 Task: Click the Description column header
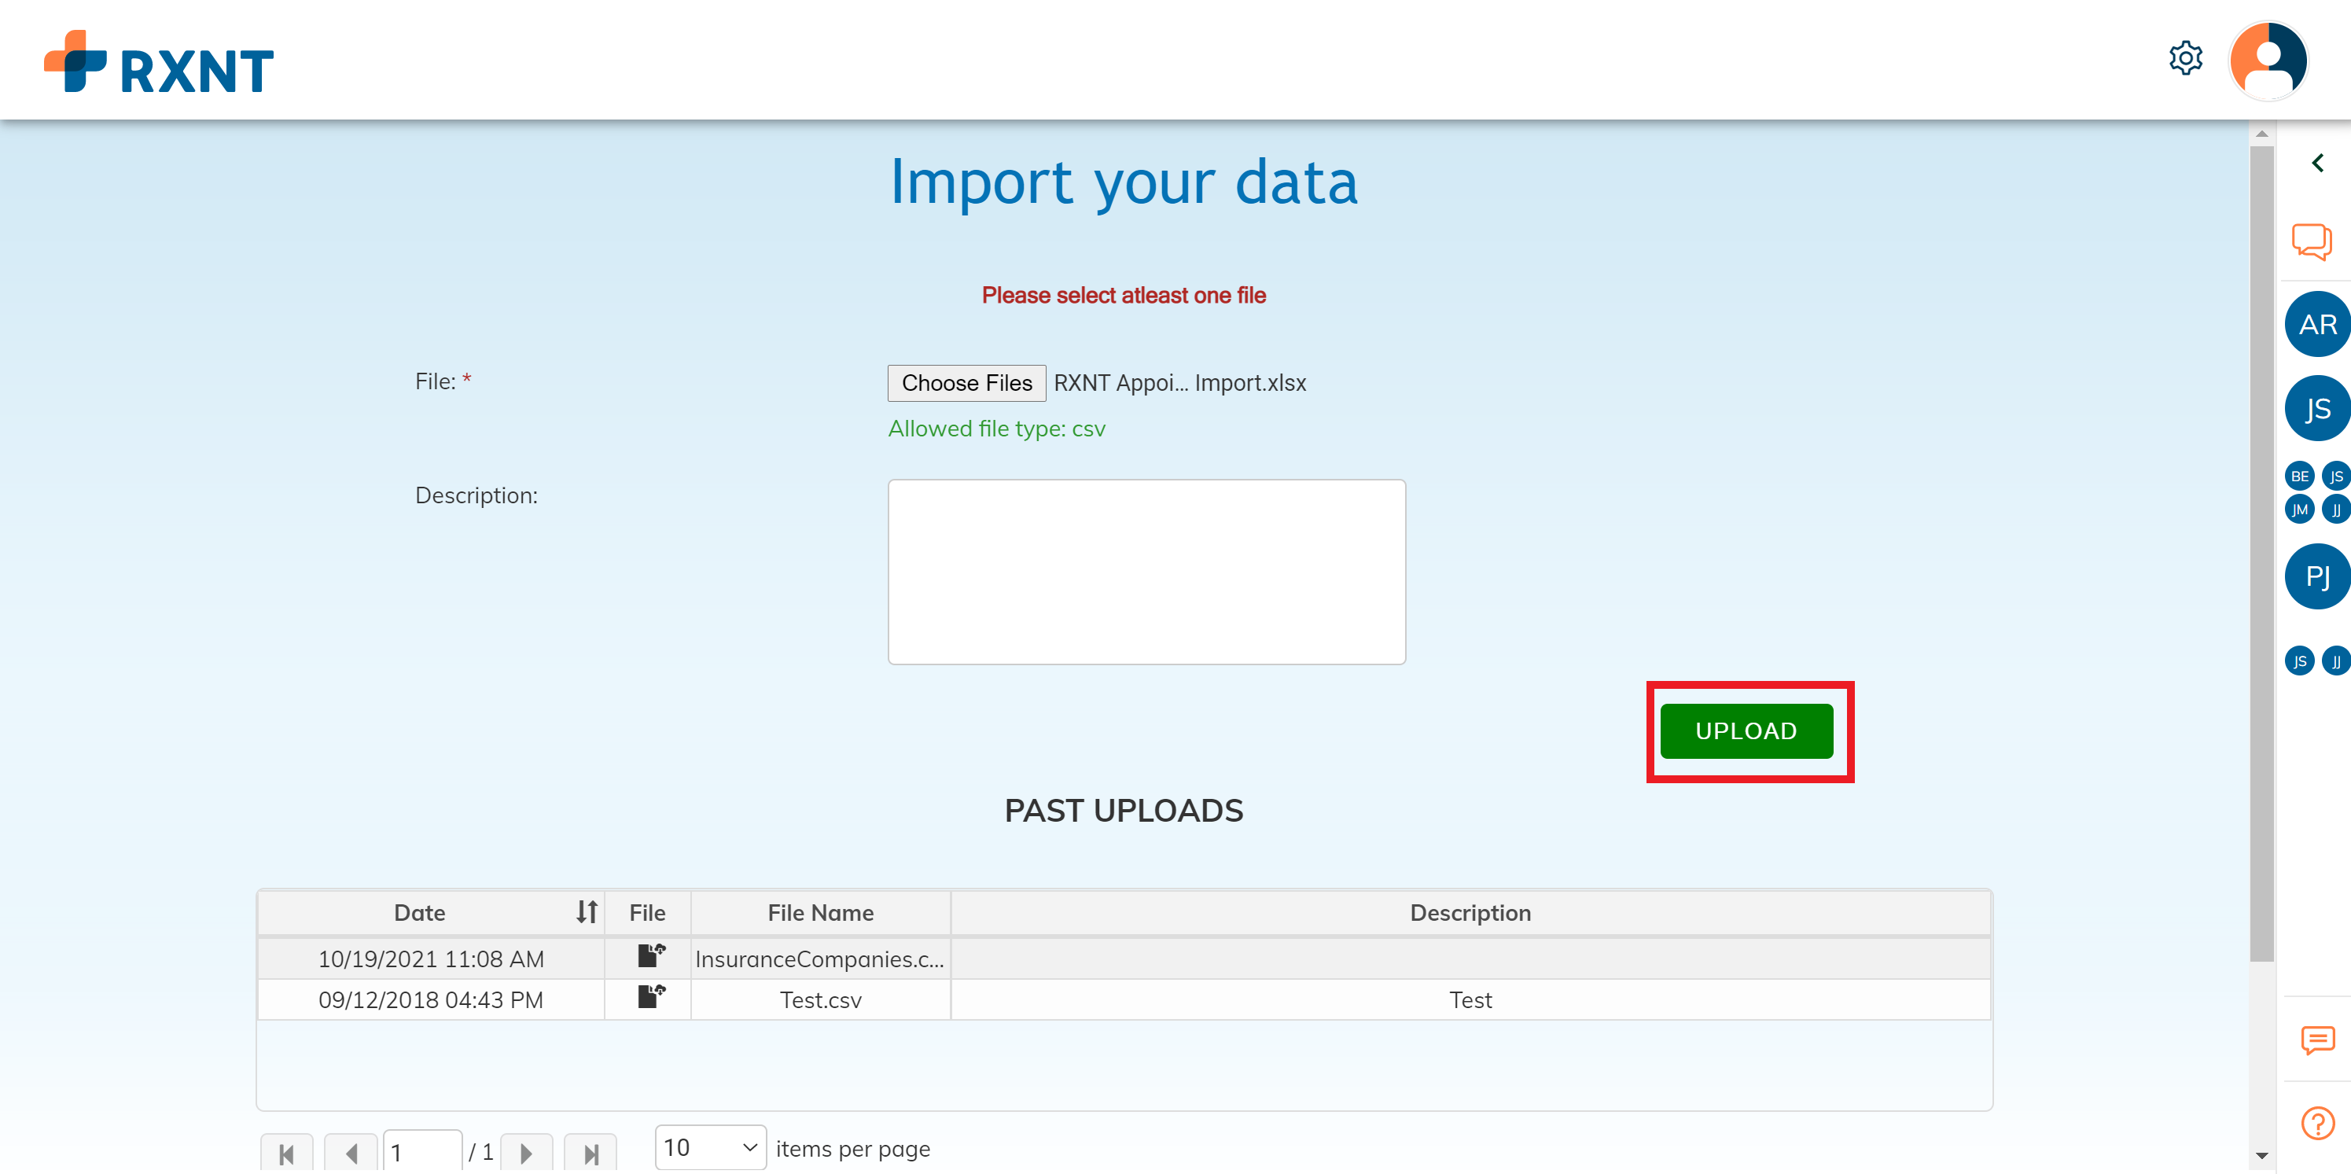click(x=1470, y=912)
